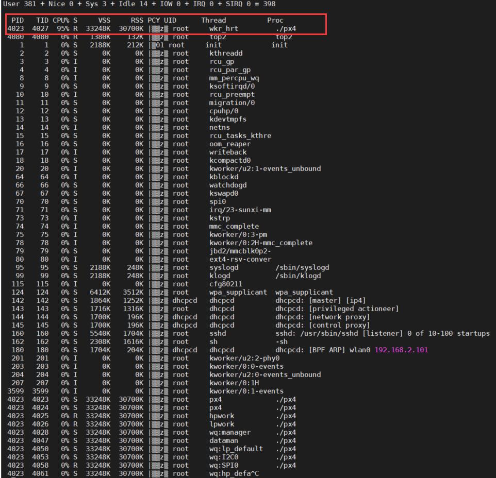Click the dataman thread name

coord(223,441)
